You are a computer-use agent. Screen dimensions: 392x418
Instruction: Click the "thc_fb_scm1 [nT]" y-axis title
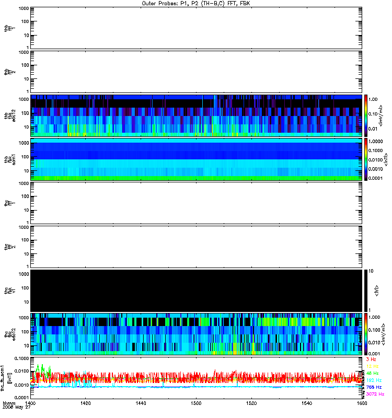6,378
